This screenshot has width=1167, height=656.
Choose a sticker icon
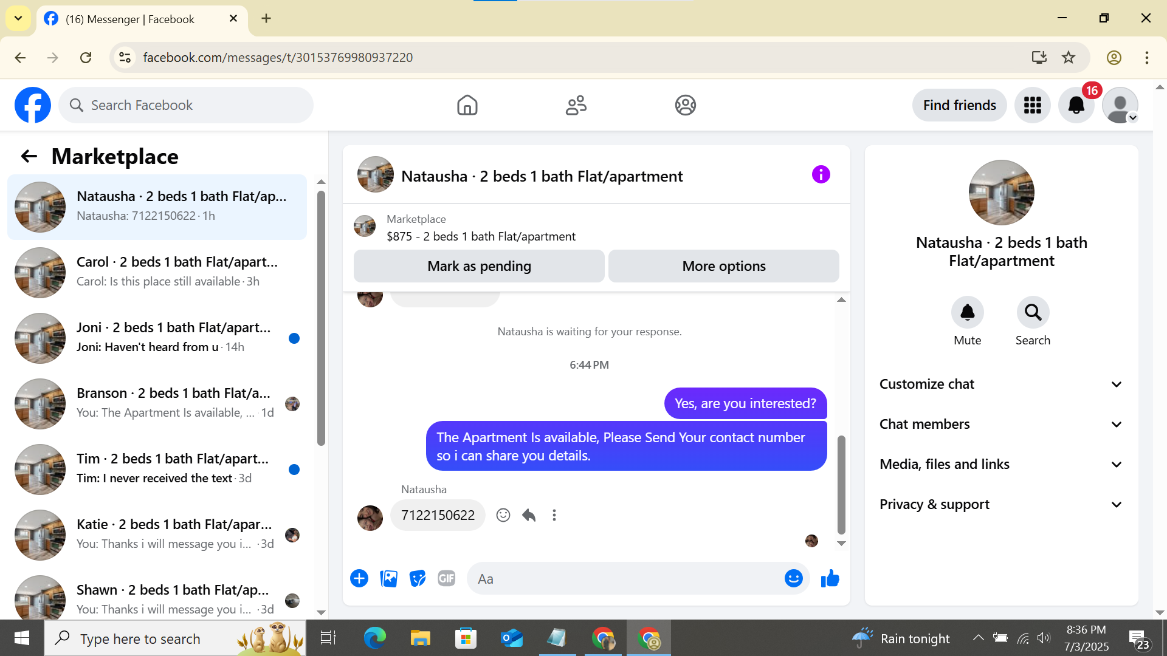coord(418,579)
